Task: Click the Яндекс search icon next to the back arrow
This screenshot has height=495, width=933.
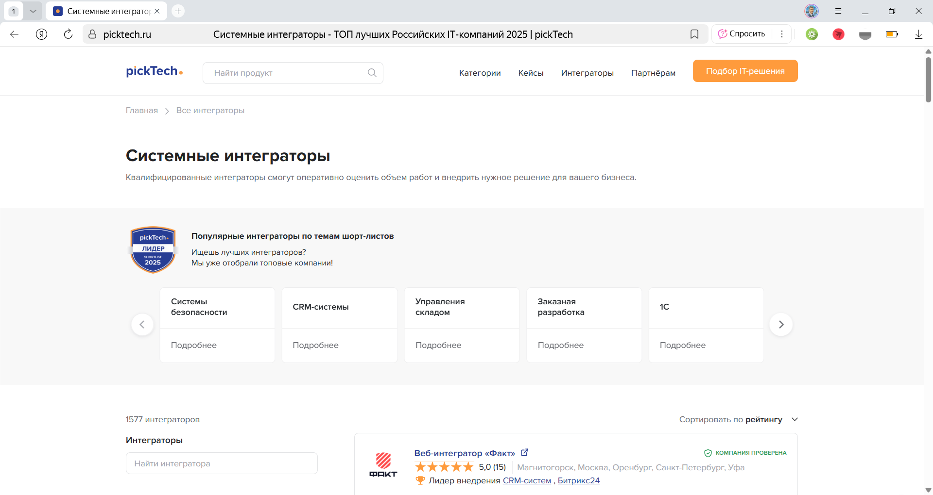Action: point(41,34)
